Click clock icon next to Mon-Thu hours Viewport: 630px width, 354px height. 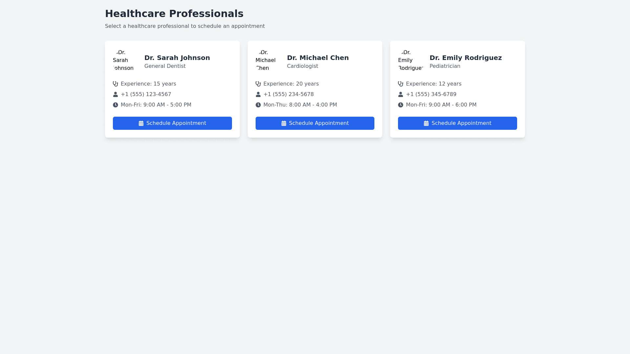click(258, 105)
